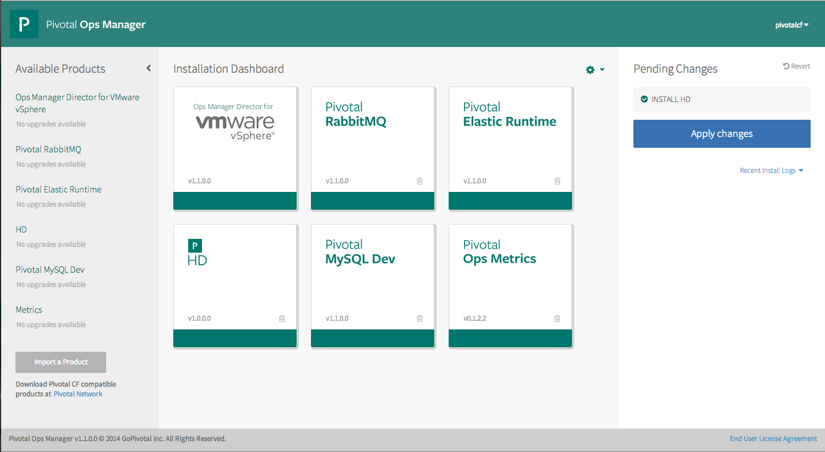Select the Pivotal MySQL Dev tile
Viewport: 825px width, 452px height.
(372, 269)
